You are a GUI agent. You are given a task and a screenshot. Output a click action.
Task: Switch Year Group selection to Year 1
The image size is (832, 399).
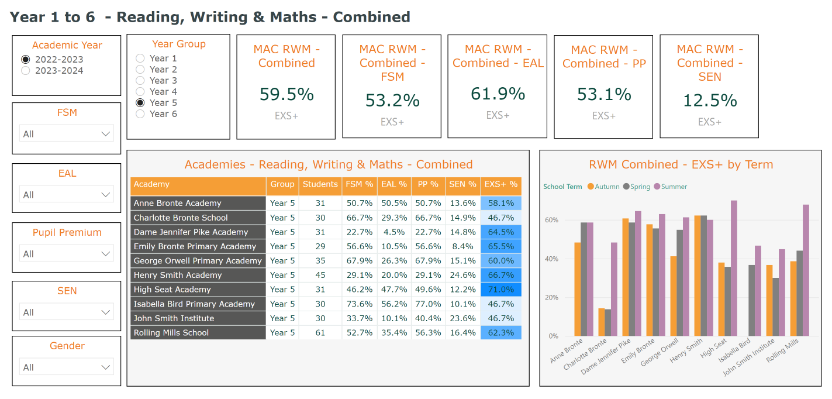point(140,58)
